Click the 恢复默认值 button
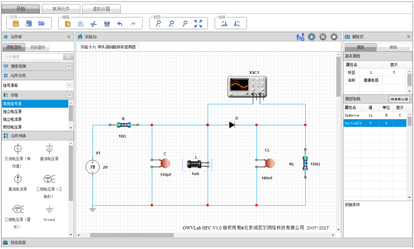 399,99
